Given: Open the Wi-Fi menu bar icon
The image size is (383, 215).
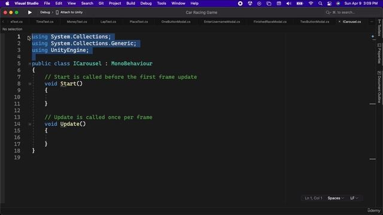Looking at the screenshot, I should pyautogui.click(x=311, y=4).
